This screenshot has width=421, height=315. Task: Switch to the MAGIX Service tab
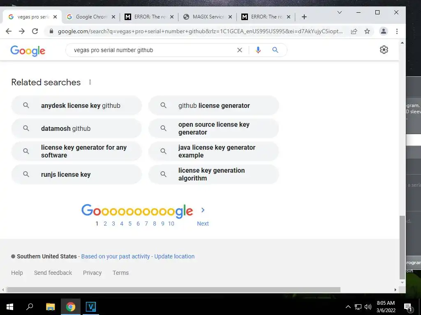[208, 17]
